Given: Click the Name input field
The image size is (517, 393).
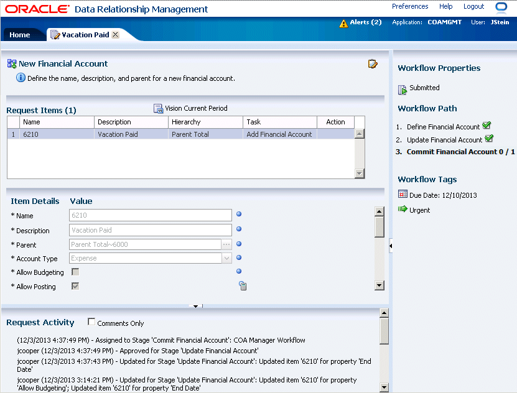Looking at the screenshot, I should (151, 215).
